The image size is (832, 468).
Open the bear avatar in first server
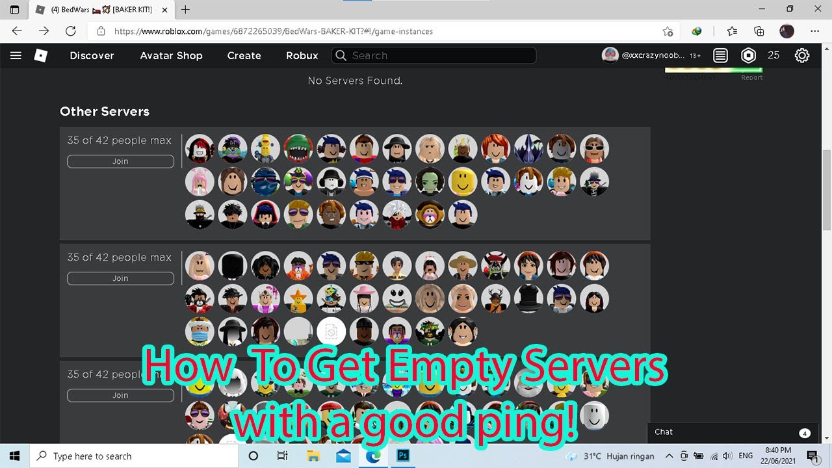click(430, 214)
